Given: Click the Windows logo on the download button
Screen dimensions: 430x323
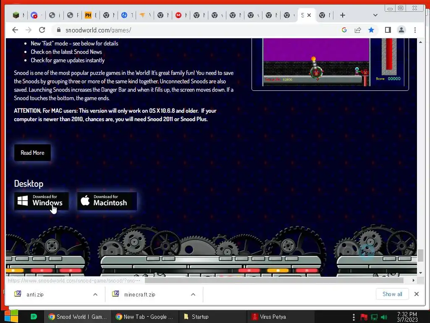Looking at the screenshot, I should pos(23,201).
